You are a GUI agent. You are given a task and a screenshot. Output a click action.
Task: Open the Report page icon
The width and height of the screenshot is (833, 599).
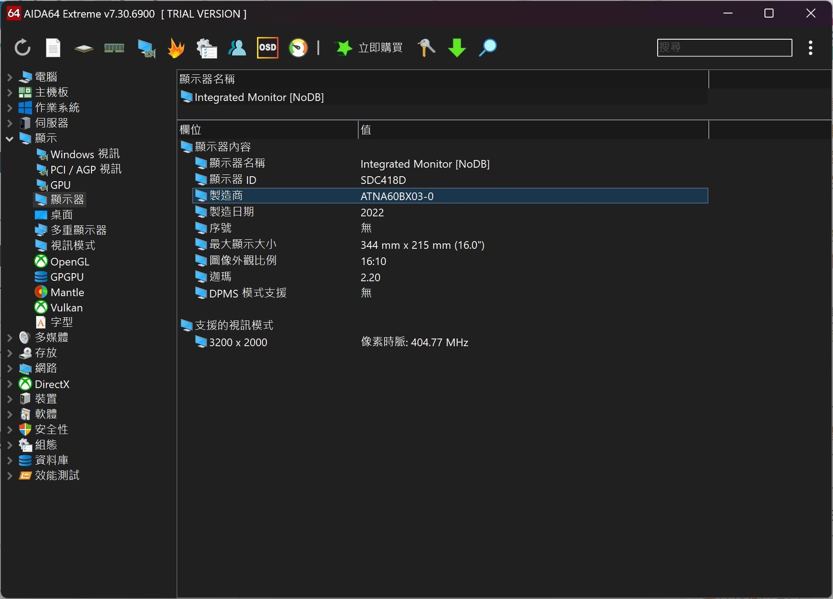[53, 48]
